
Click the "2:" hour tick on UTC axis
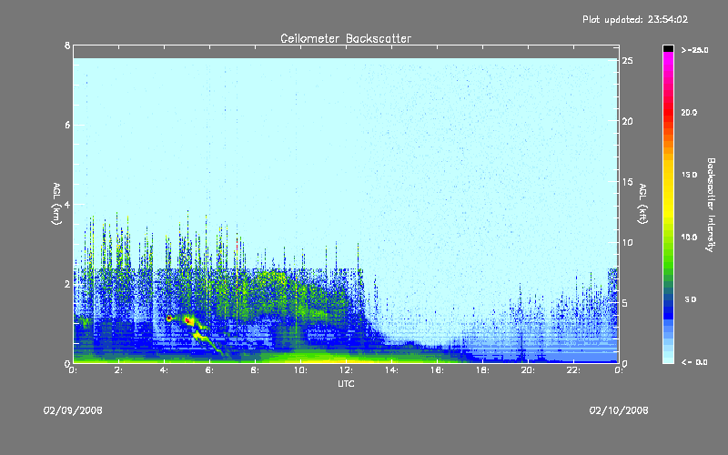point(119,370)
